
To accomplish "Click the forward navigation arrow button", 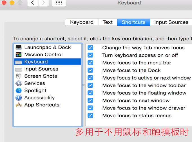I will 43,3.
